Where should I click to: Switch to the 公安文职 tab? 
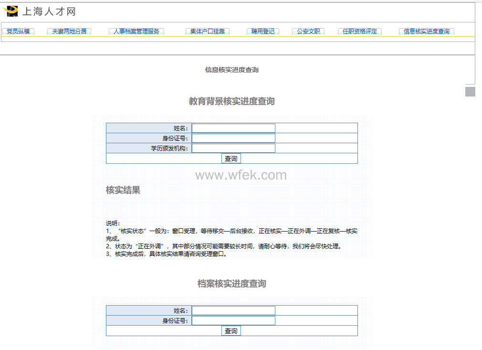308,32
